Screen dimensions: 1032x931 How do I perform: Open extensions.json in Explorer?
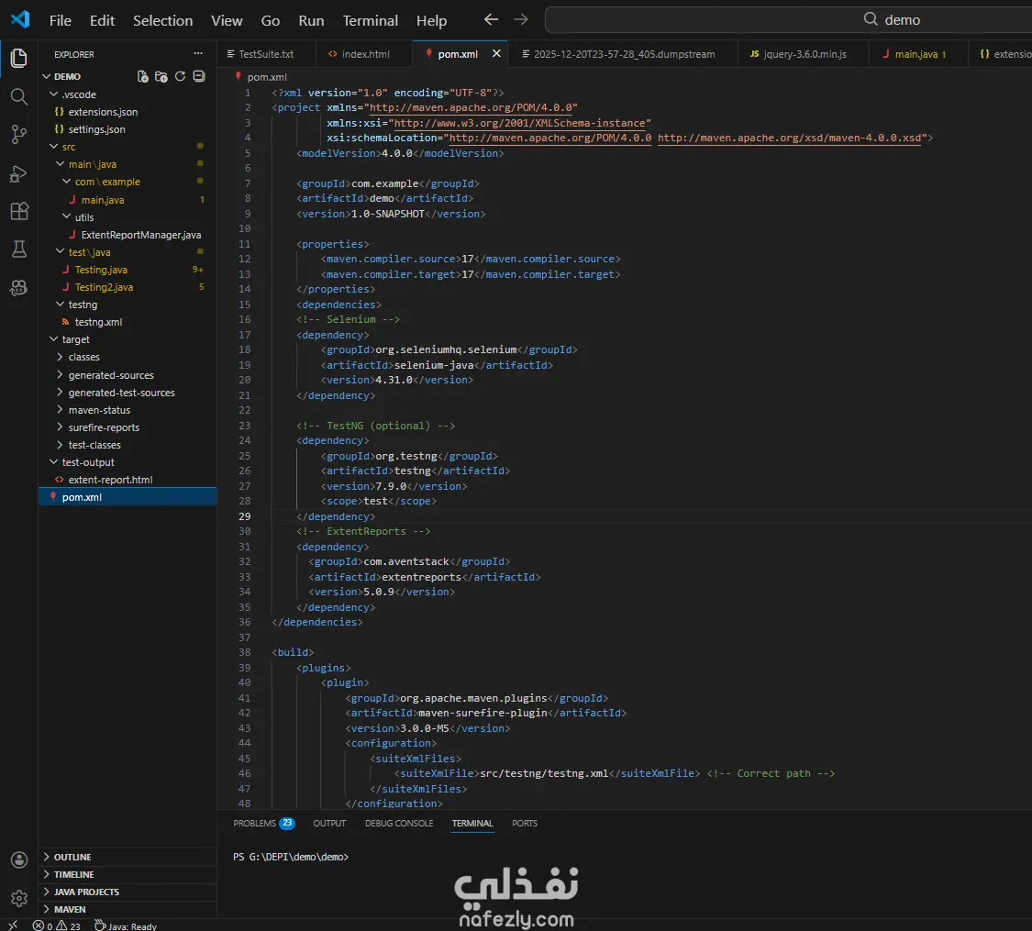103,112
